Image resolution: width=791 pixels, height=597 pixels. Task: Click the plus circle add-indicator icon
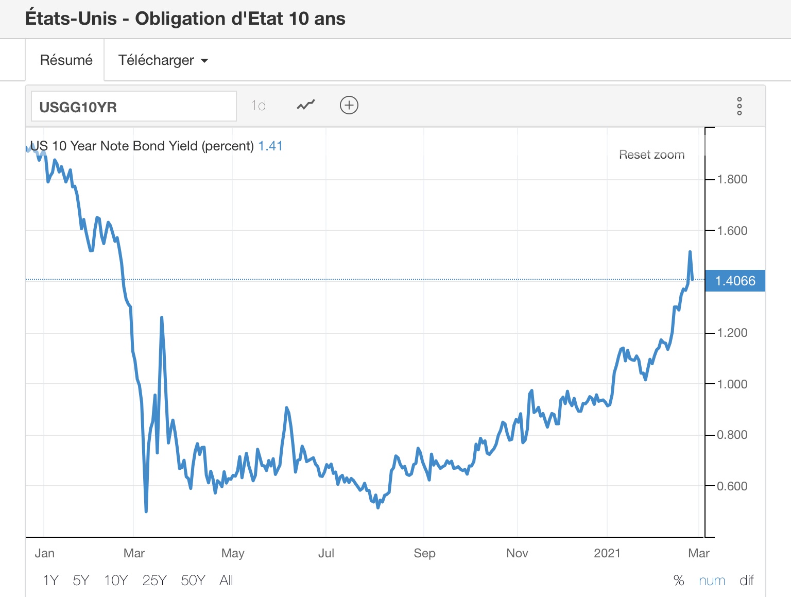coord(349,106)
